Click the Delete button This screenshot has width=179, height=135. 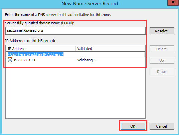(162, 49)
